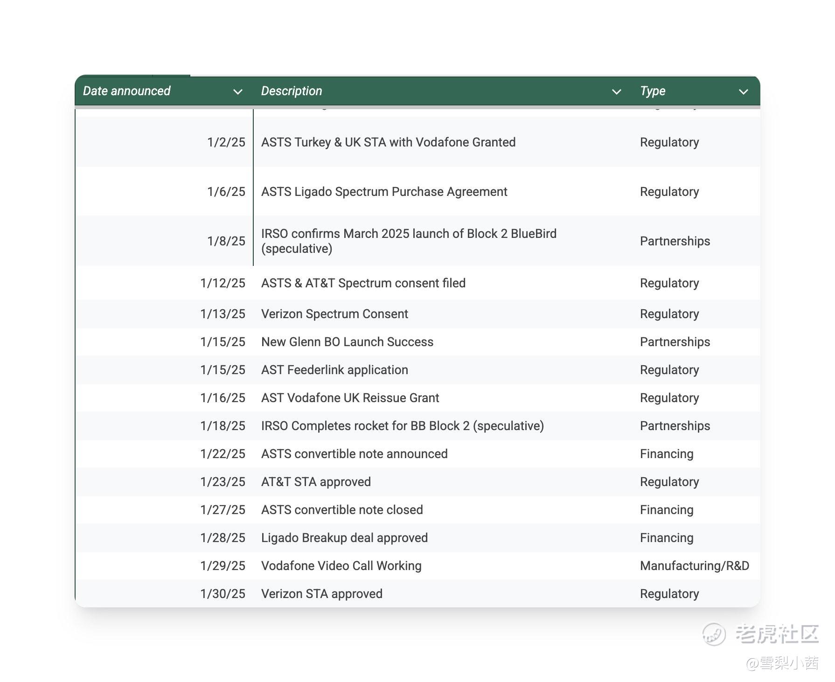Select 'IRSO Completes rocket for BB Block 2'
The height and width of the screenshot is (682, 835).
coord(403,426)
